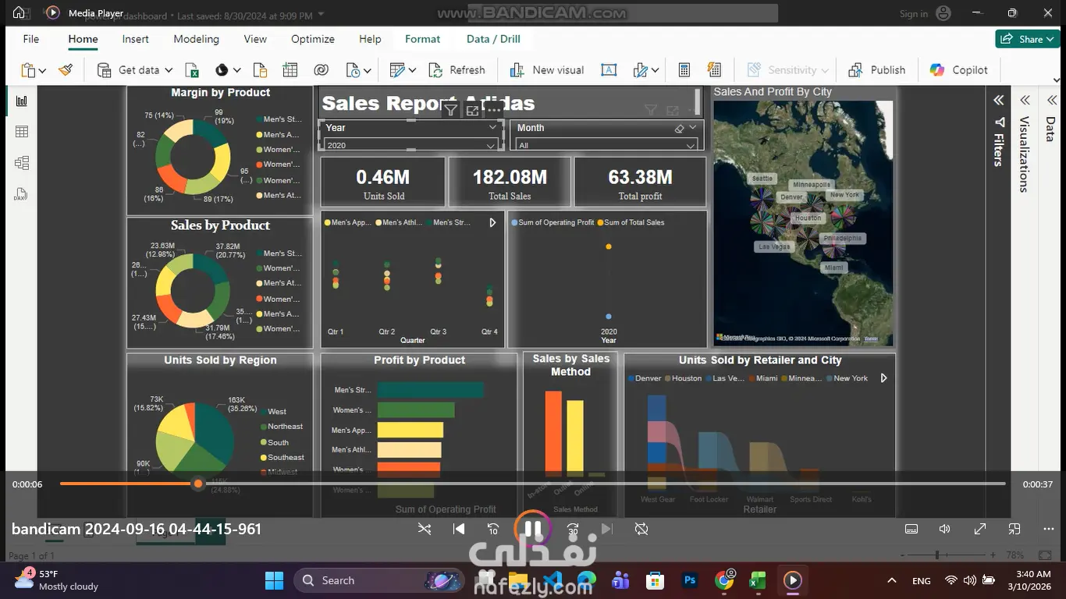Select the Total Sales 182.08M card
The image size is (1066, 599).
click(510, 183)
